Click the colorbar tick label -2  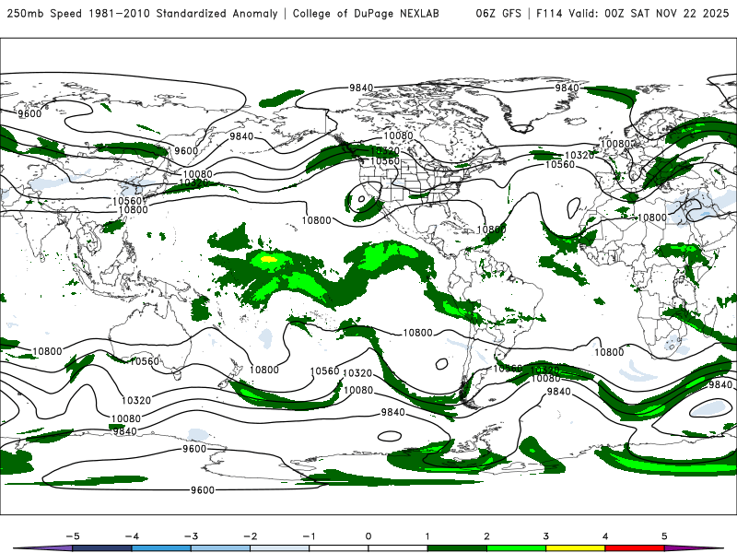[250, 536]
